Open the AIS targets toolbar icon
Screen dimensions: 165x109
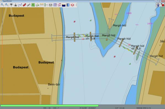(x=37, y=5)
